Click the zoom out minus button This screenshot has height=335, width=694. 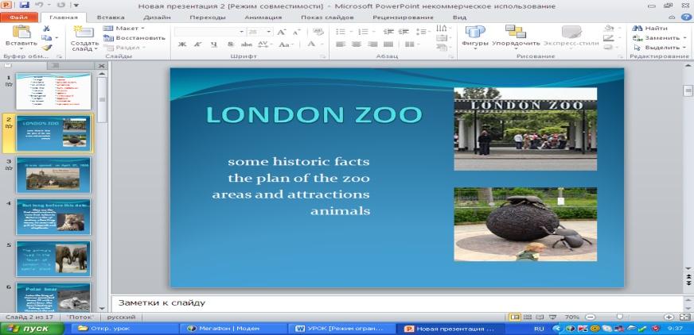click(x=590, y=317)
